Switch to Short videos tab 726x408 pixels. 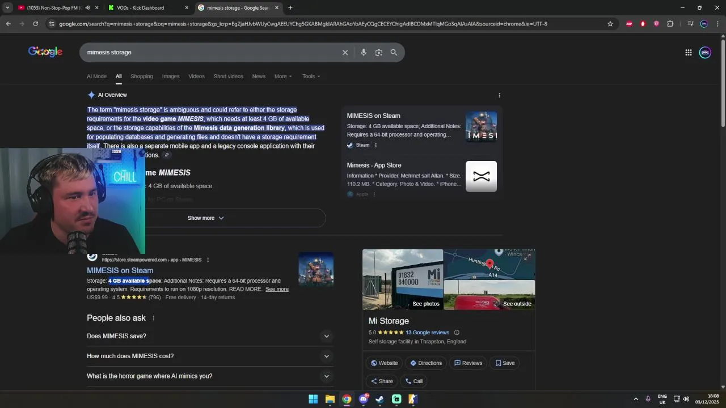coord(228,76)
